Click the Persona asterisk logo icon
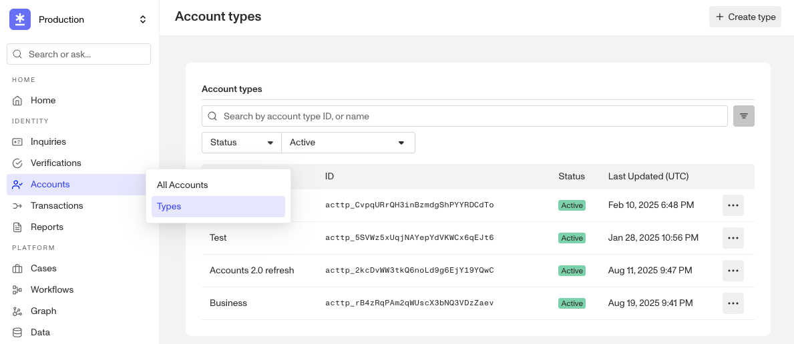This screenshot has width=794, height=344. pyautogui.click(x=20, y=19)
